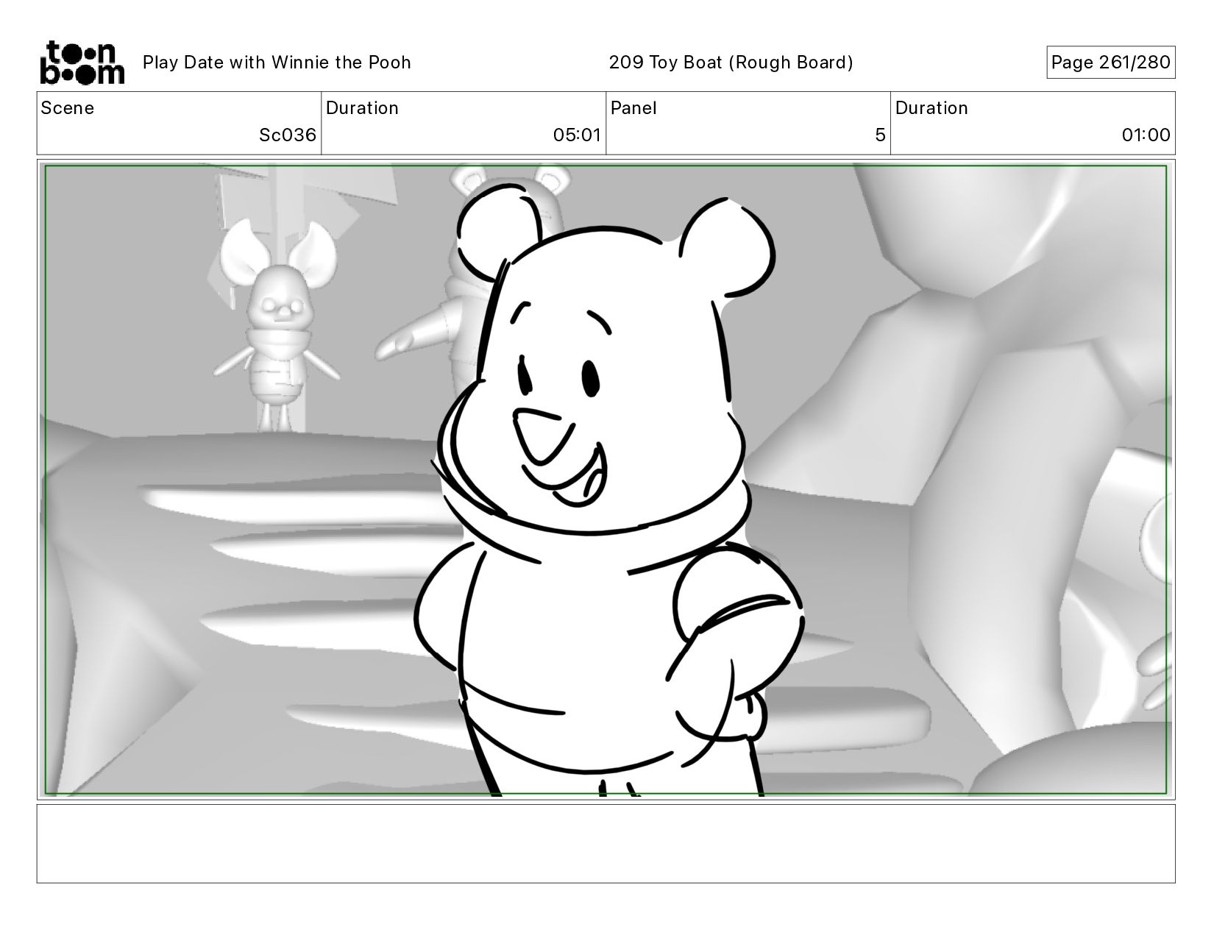Click the 'Scene' header label

pyautogui.click(x=68, y=108)
